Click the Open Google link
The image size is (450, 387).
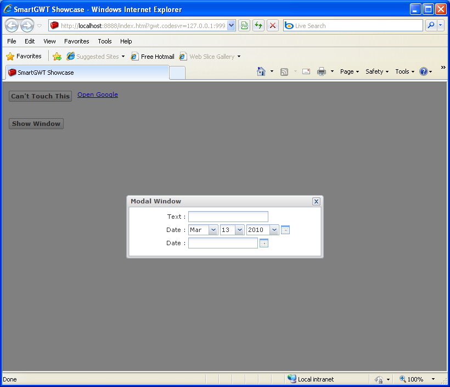coord(98,95)
